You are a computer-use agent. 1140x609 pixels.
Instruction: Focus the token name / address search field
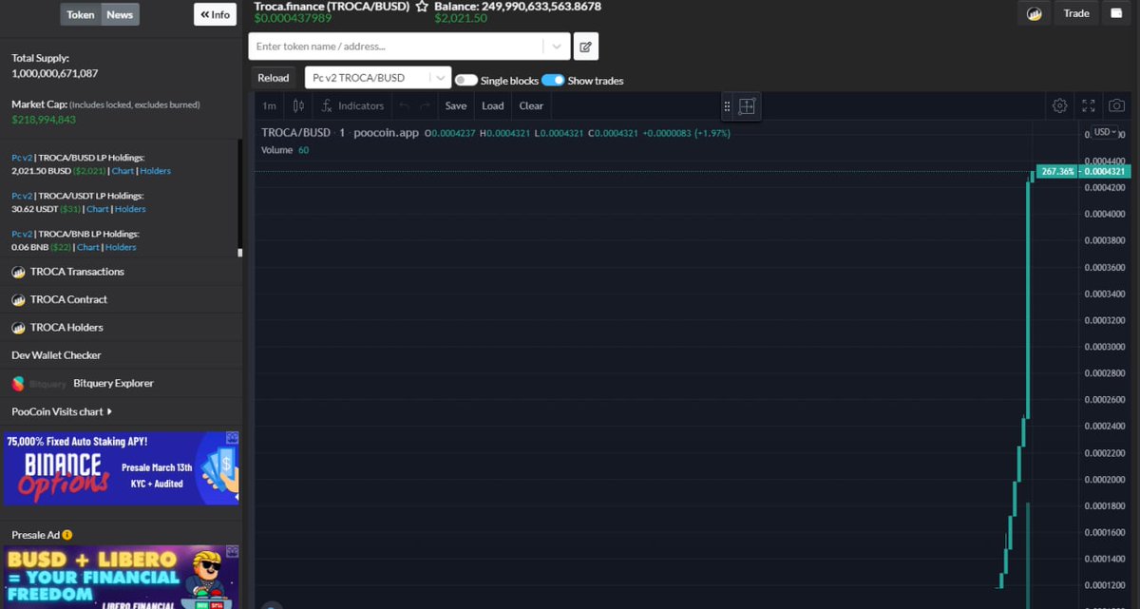(x=397, y=47)
